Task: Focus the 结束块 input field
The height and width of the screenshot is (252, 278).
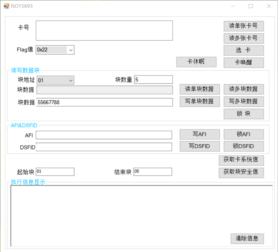Action: click(x=152, y=172)
